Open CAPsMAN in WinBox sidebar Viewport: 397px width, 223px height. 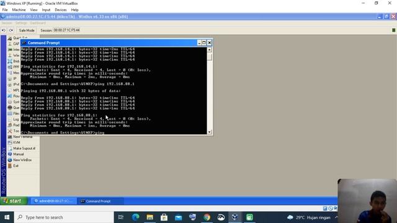(x=14, y=44)
